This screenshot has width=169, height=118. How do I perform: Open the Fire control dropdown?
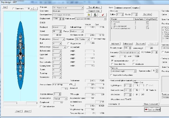coord(138,53)
